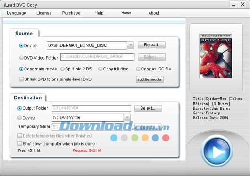This screenshot has height=176, width=250.
Task: Pick the light blue color theme circle
Action: click(114, 138)
